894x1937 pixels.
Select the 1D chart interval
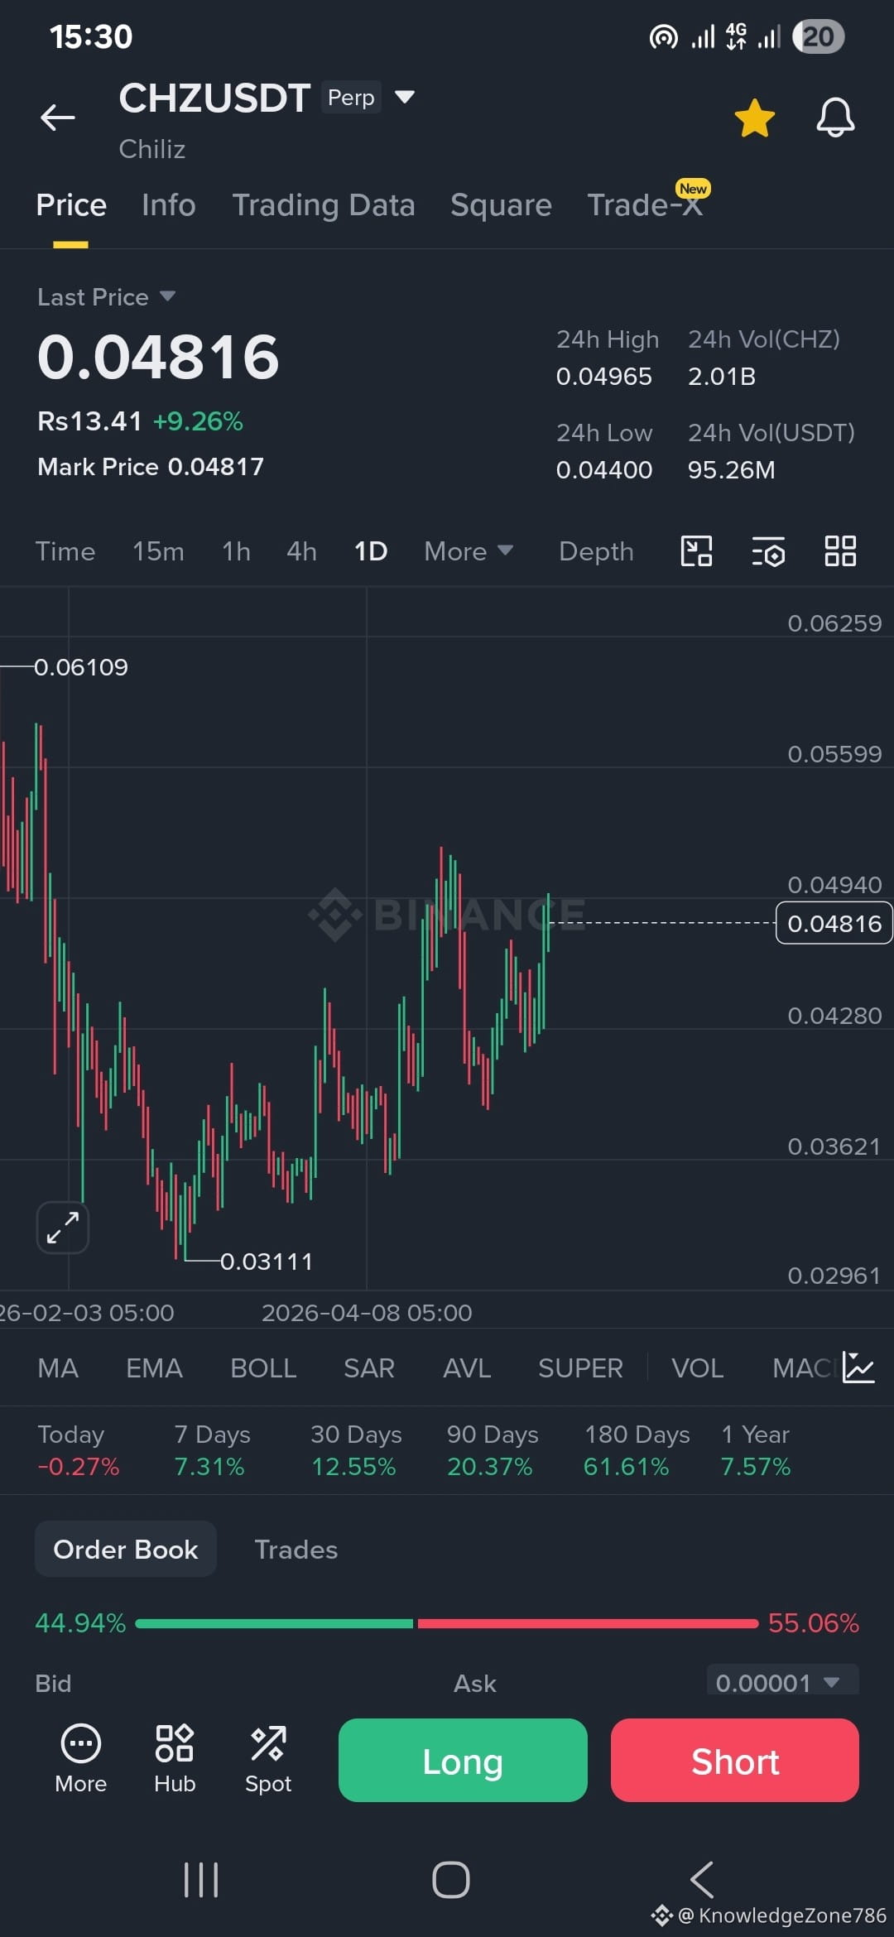point(371,551)
